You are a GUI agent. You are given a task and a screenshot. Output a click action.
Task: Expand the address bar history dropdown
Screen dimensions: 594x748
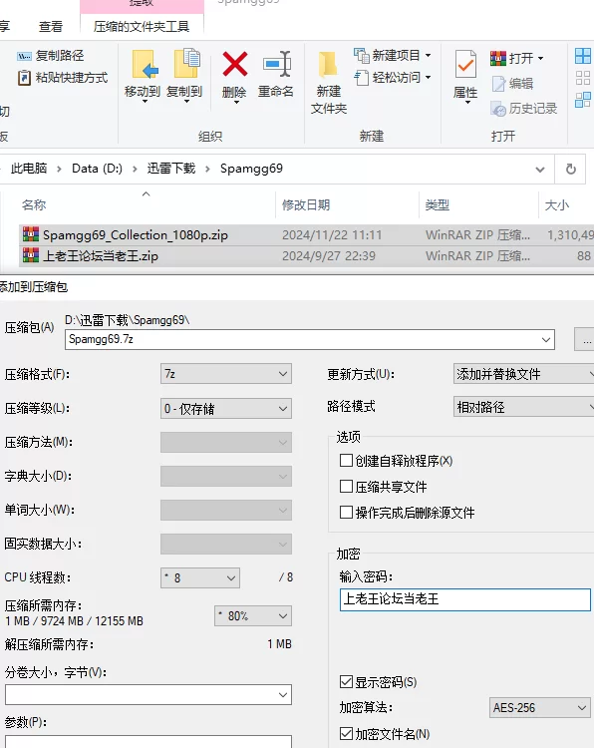(x=540, y=170)
